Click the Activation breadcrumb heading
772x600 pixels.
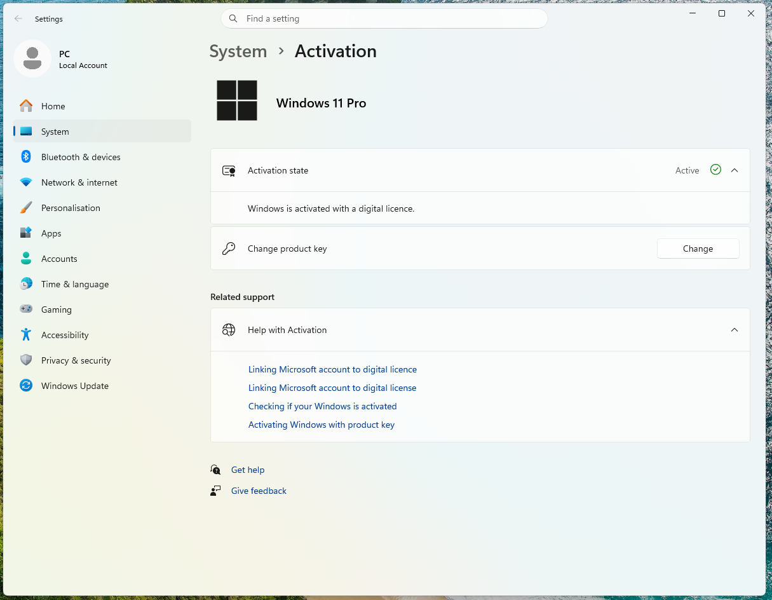point(335,51)
